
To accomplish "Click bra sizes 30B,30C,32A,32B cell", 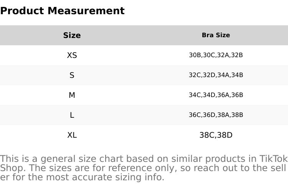I will click(x=216, y=55).
